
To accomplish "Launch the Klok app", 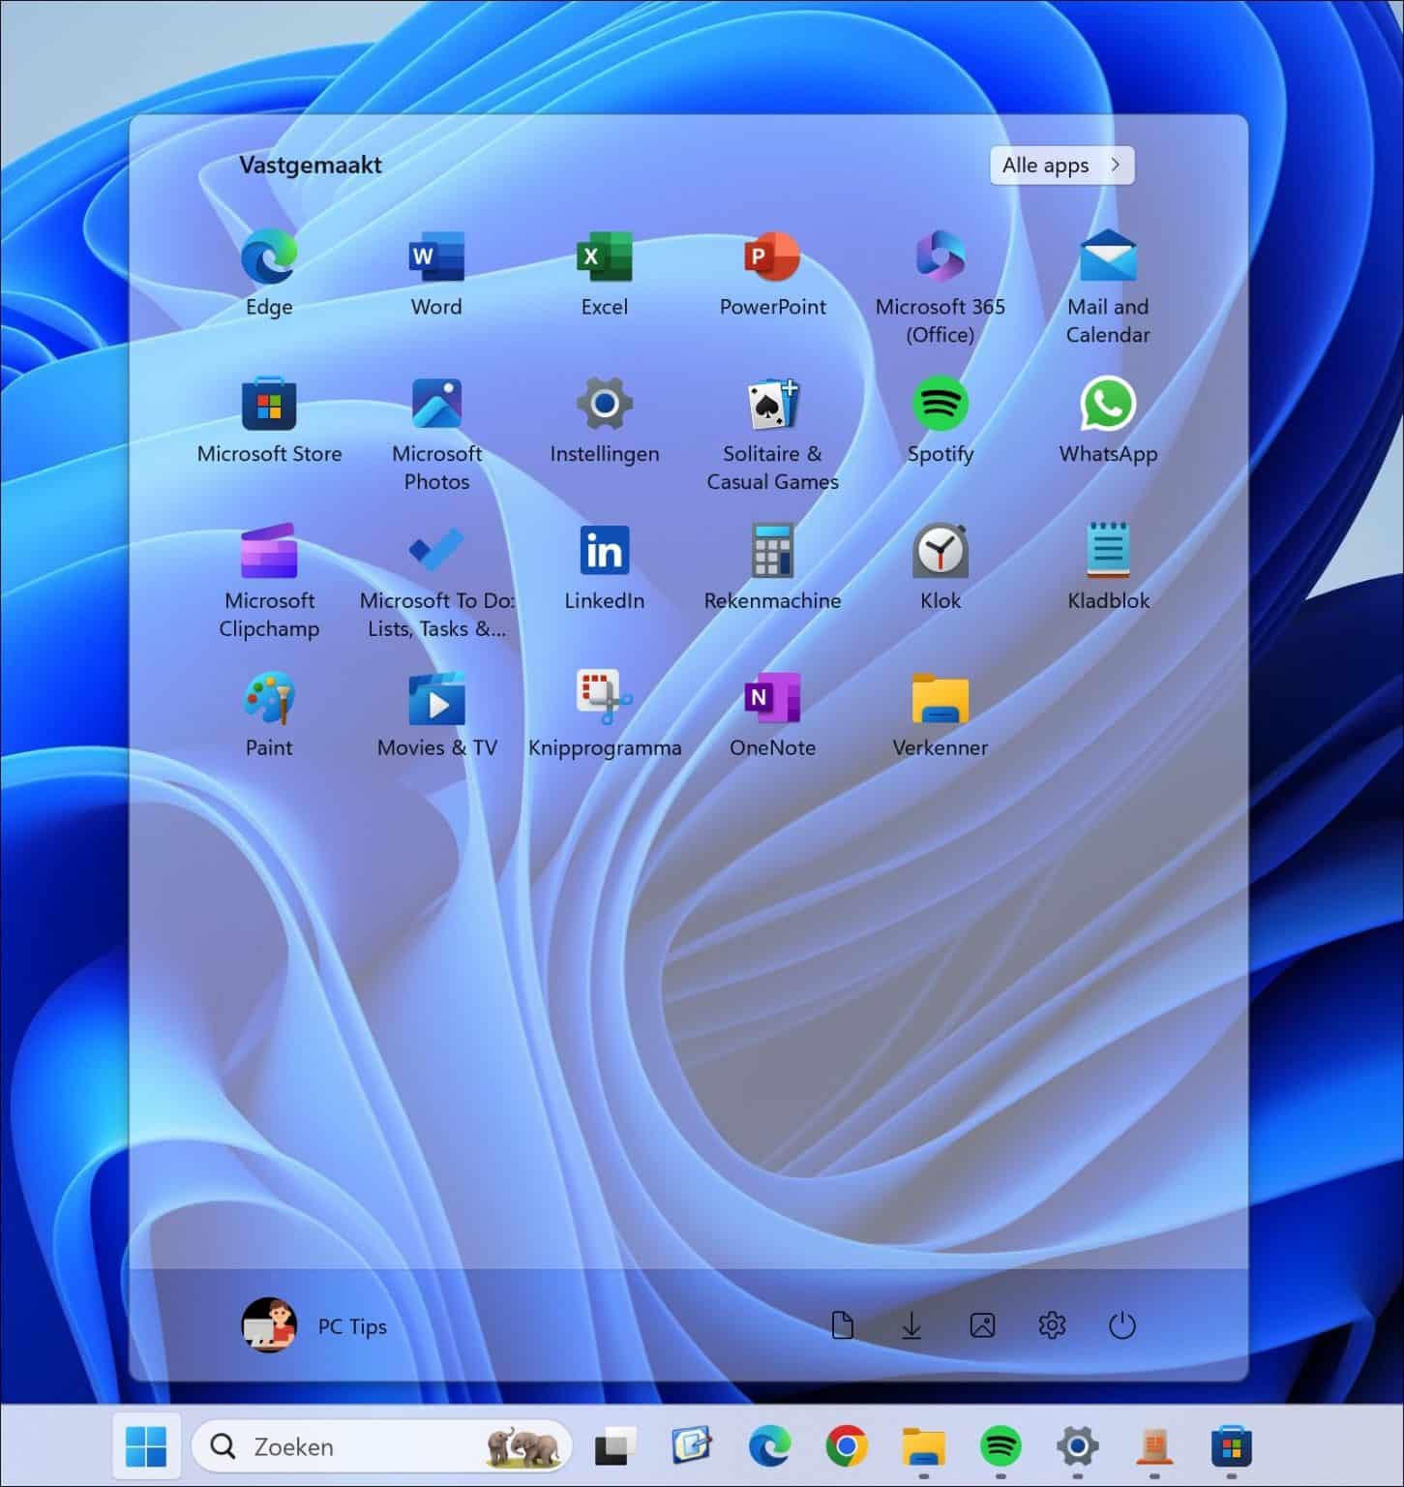I will coord(940,552).
